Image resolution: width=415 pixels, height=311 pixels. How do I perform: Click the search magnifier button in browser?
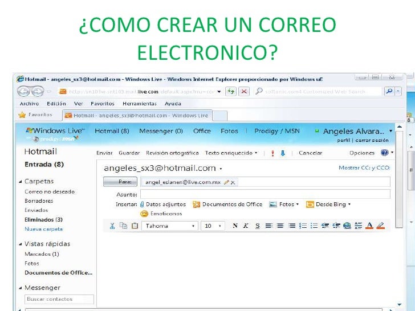tap(389, 92)
